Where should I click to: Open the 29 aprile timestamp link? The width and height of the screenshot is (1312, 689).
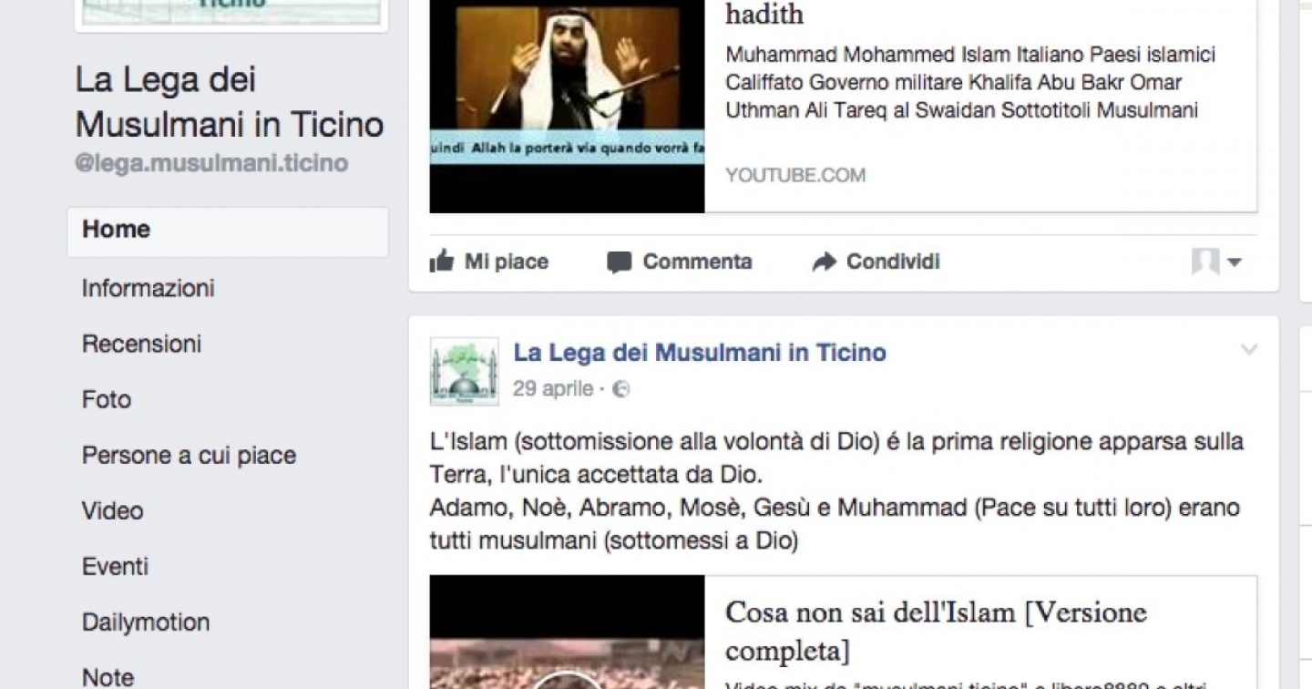pos(553,389)
